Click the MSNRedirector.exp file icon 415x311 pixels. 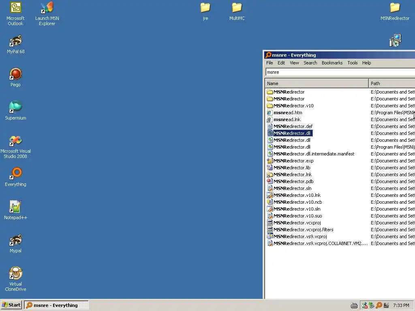coord(270,161)
